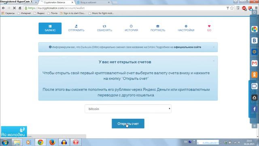
Task: Open the ОБМЕНЯТЬ exchange tab
Action: click(104, 28)
